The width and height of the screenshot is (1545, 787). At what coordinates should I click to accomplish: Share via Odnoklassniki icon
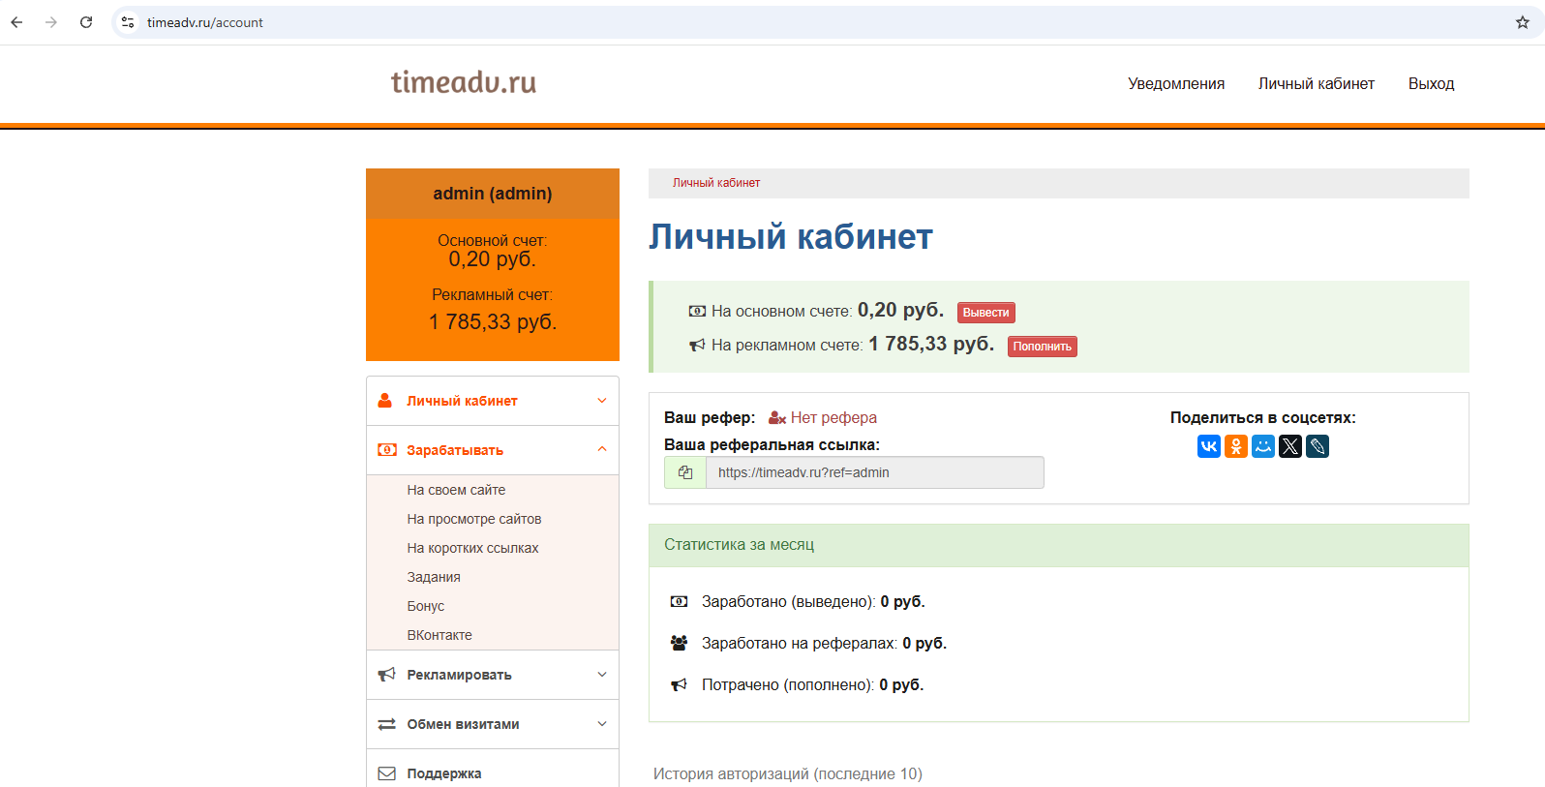[1235, 446]
